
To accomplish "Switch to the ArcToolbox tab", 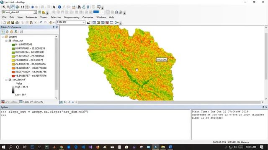I will [x=10, y=102].
